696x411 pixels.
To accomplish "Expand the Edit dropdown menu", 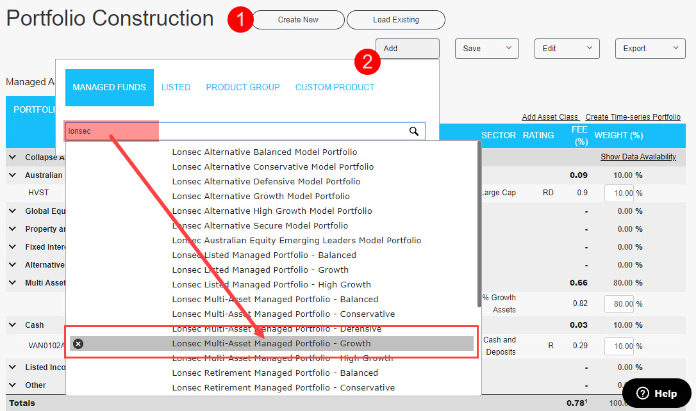I will 567,49.
